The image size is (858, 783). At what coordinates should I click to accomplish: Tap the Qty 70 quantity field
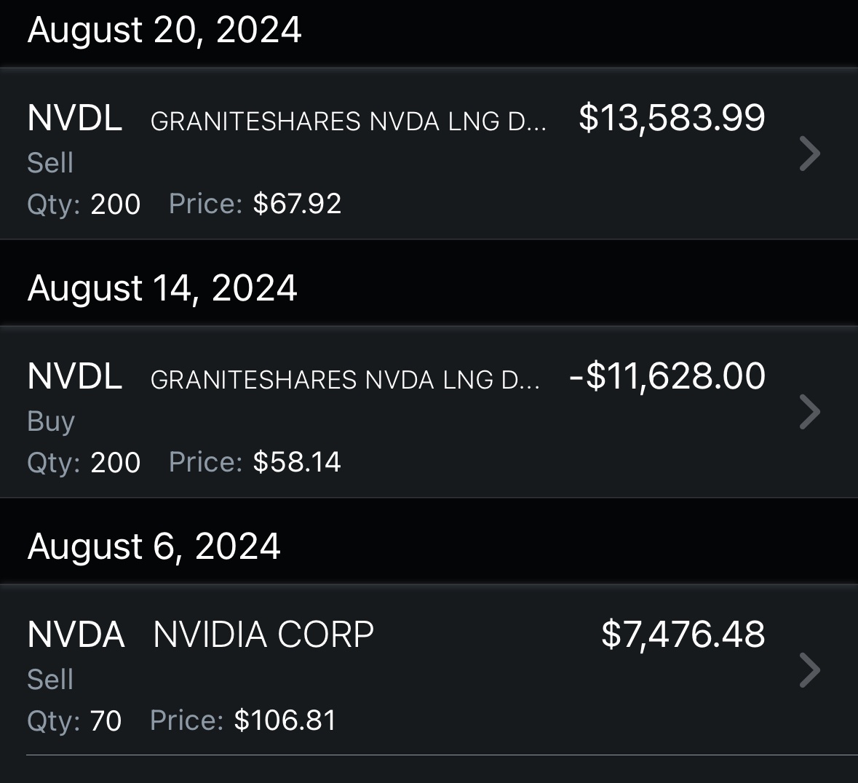point(74,720)
